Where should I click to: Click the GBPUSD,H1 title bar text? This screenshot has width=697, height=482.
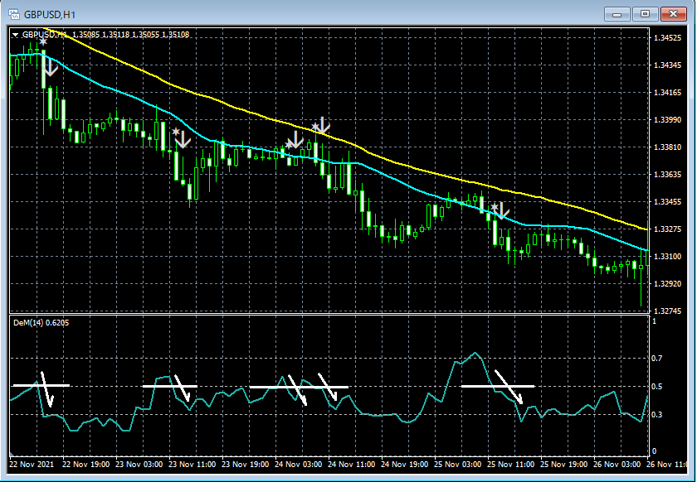click(x=50, y=15)
